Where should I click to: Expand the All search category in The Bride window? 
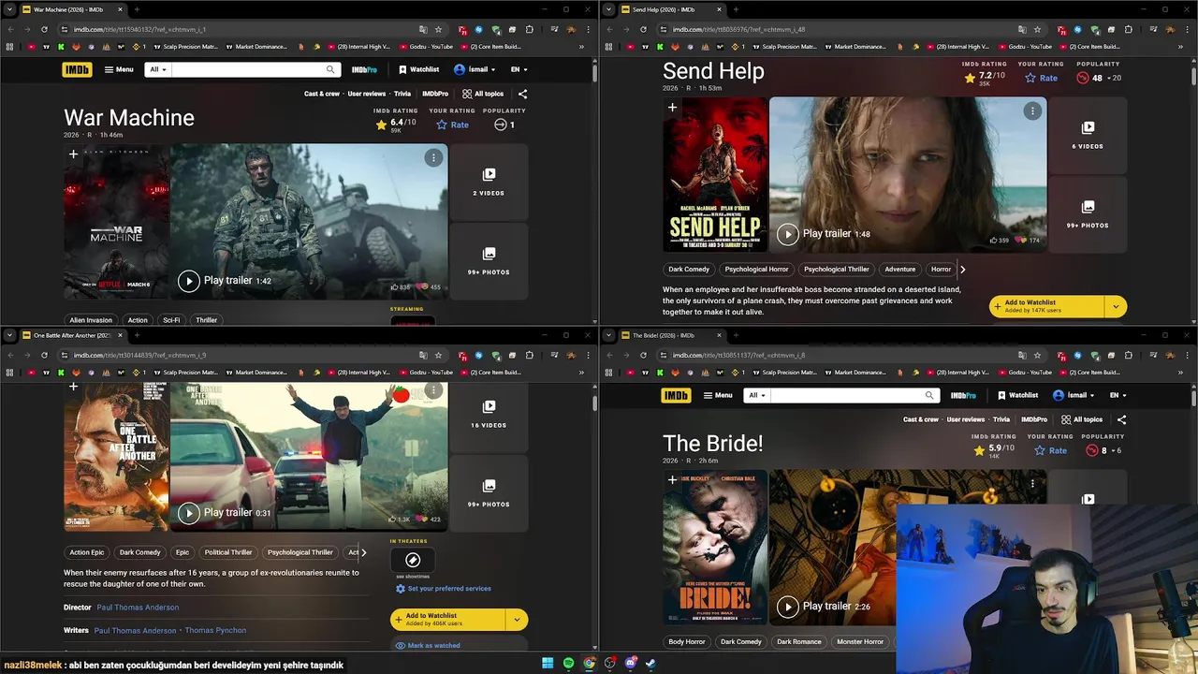tap(756, 395)
